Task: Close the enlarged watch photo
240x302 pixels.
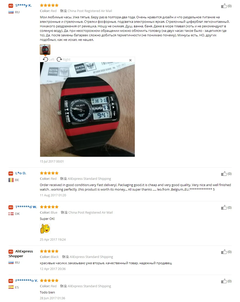Action: pyautogui.click(x=130, y=60)
